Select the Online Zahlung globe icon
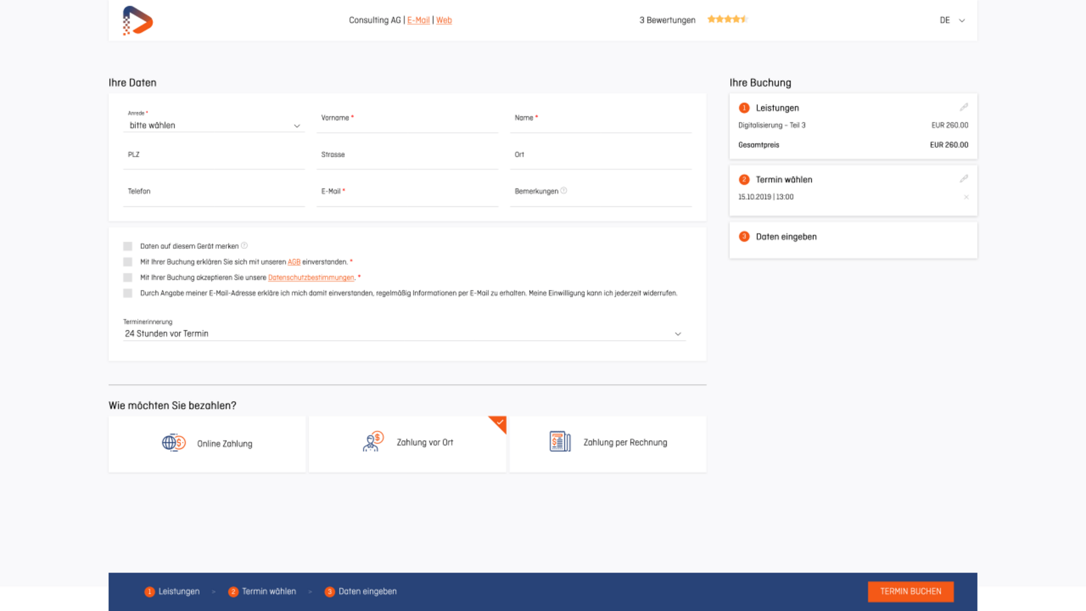 click(174, 443)
